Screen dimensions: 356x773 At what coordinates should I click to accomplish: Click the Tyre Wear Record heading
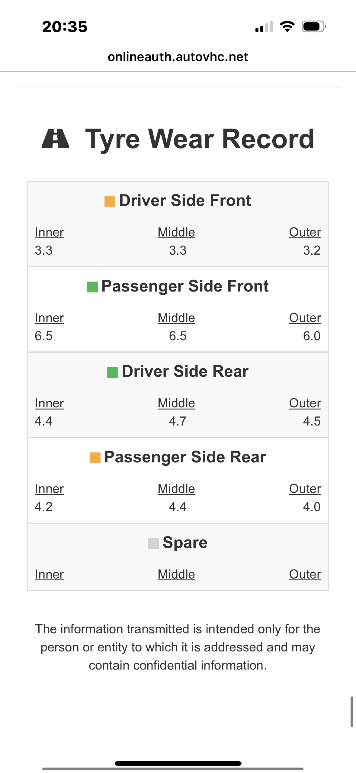click(200, 139)
